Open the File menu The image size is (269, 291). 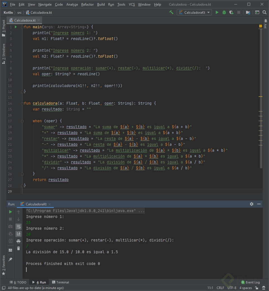12,4
